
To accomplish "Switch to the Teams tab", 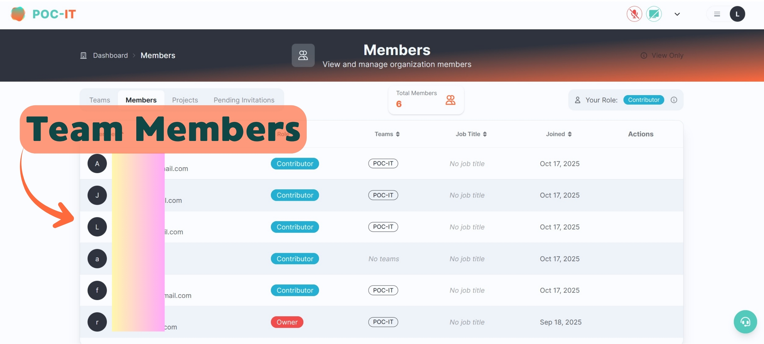I will 100,100.
